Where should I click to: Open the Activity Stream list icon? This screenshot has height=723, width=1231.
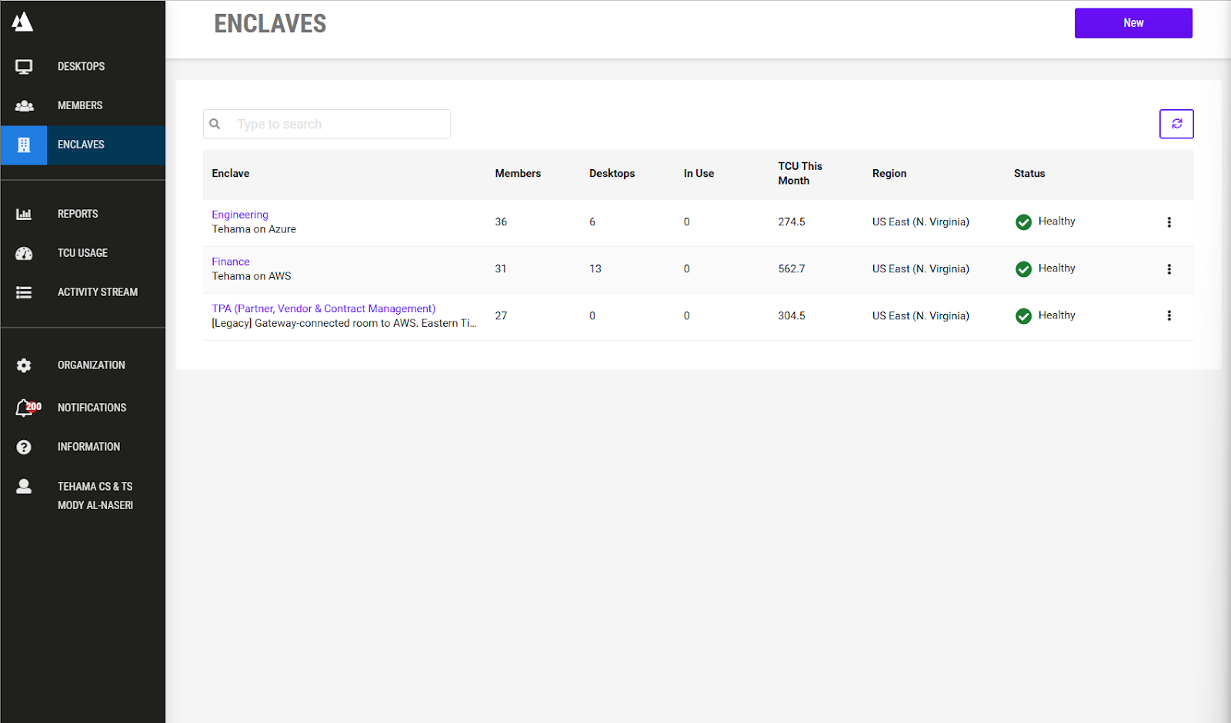[x=24, y=293]
